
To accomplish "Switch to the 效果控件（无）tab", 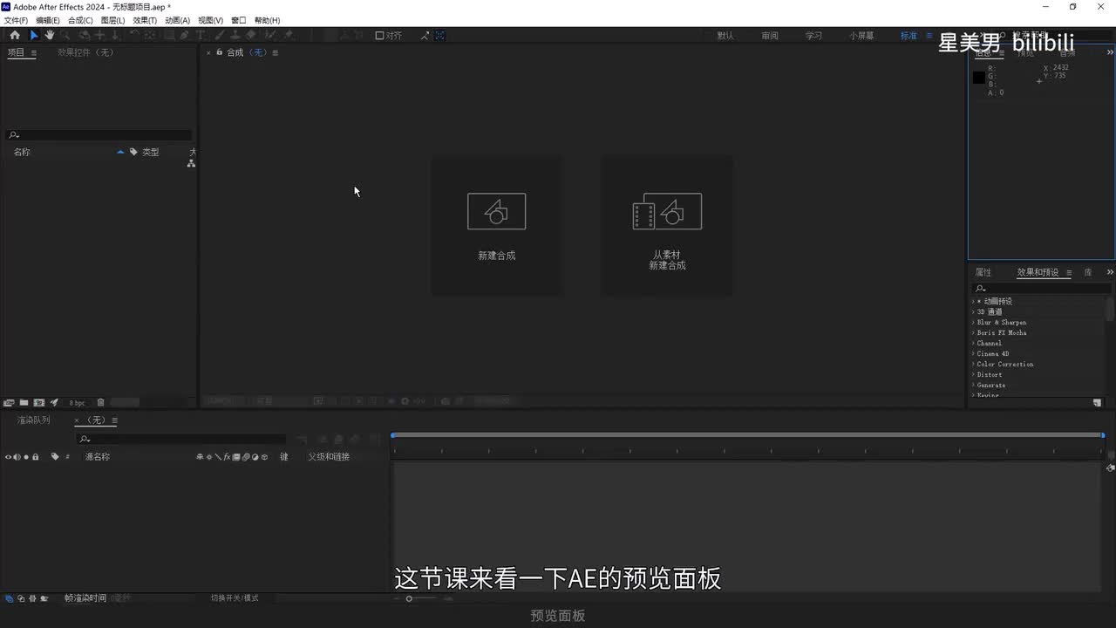I will [x=85, y=52].
